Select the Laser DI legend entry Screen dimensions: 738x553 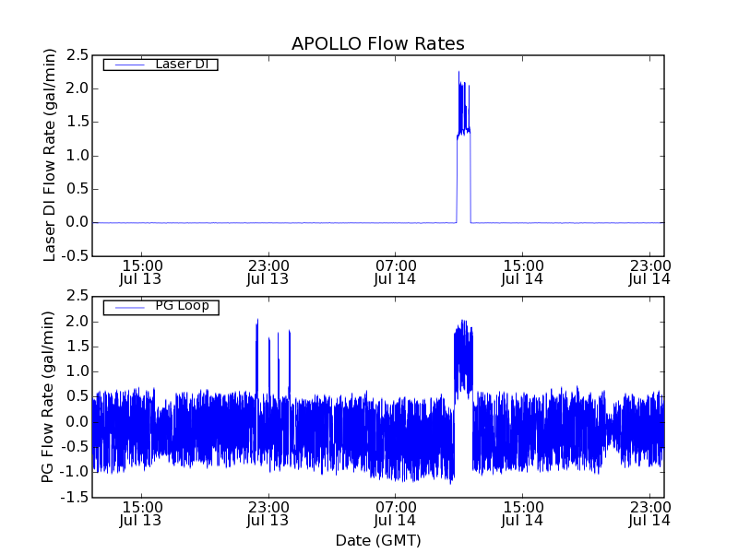click(161, 65)
